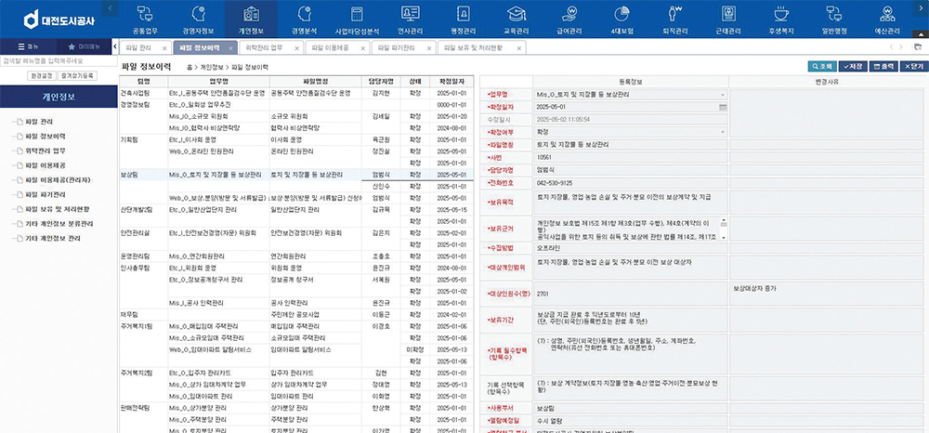The image size is (929, 433).
Task: Expand the 확정여부 dropdown
Action: point(722,132)
